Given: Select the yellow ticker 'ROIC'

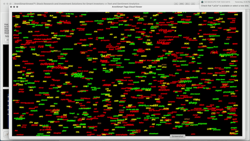Looking at the screenshot, I should [x=187, y=43].
